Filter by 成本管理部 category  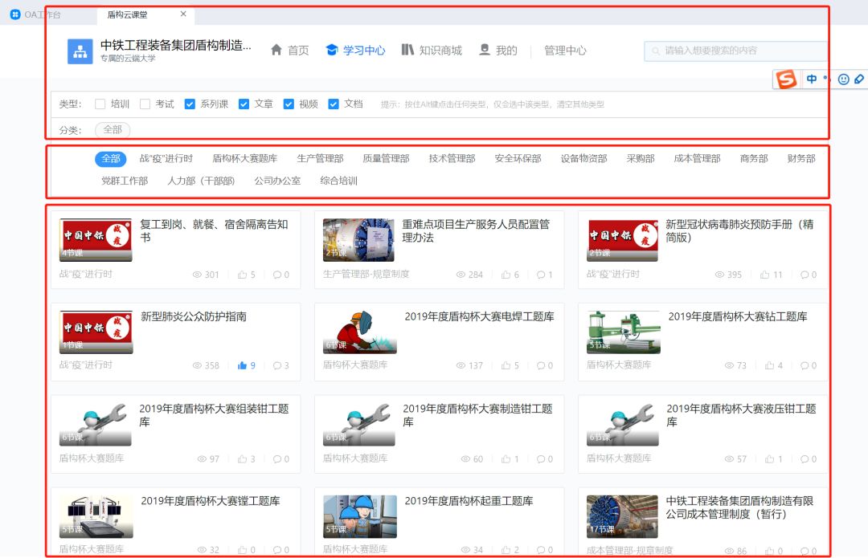click(697, 159)
